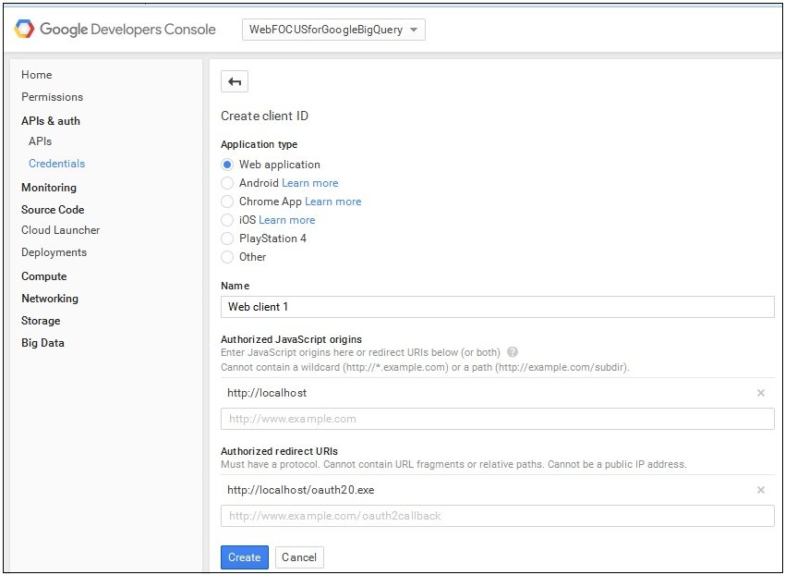Open iOS Learn more link
Viewport: 785px width, 575px height.
[287, 220]
